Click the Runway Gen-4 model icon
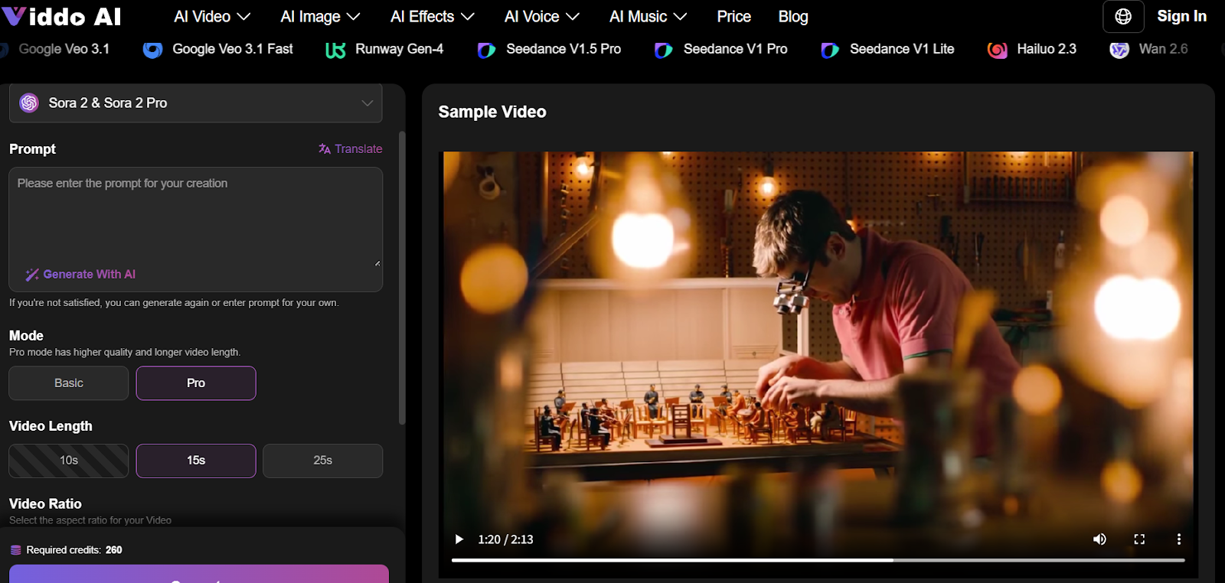The height and width of the screenshot is (583, 1225). tap(335, 50)
